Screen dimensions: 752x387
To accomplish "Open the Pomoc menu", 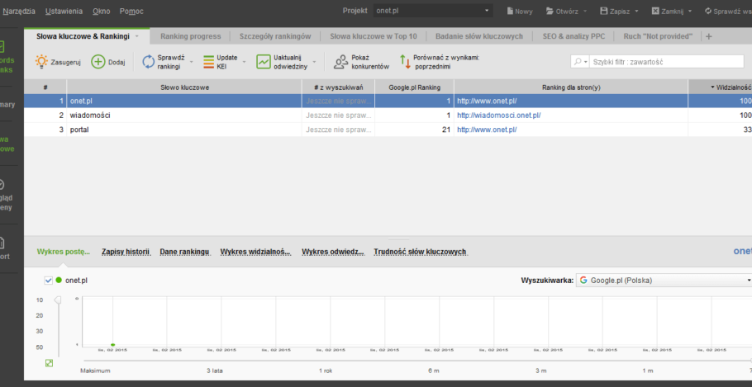I will (x=131, y=11).
